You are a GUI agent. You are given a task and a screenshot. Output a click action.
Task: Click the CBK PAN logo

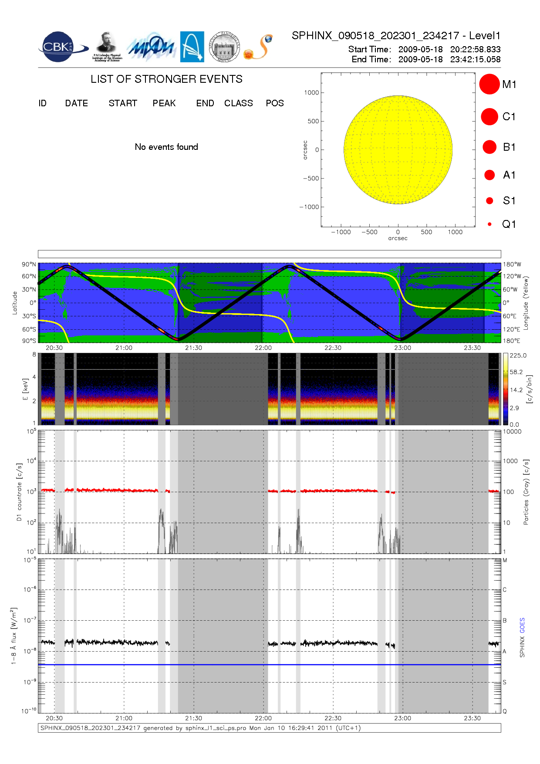point(61,47)
